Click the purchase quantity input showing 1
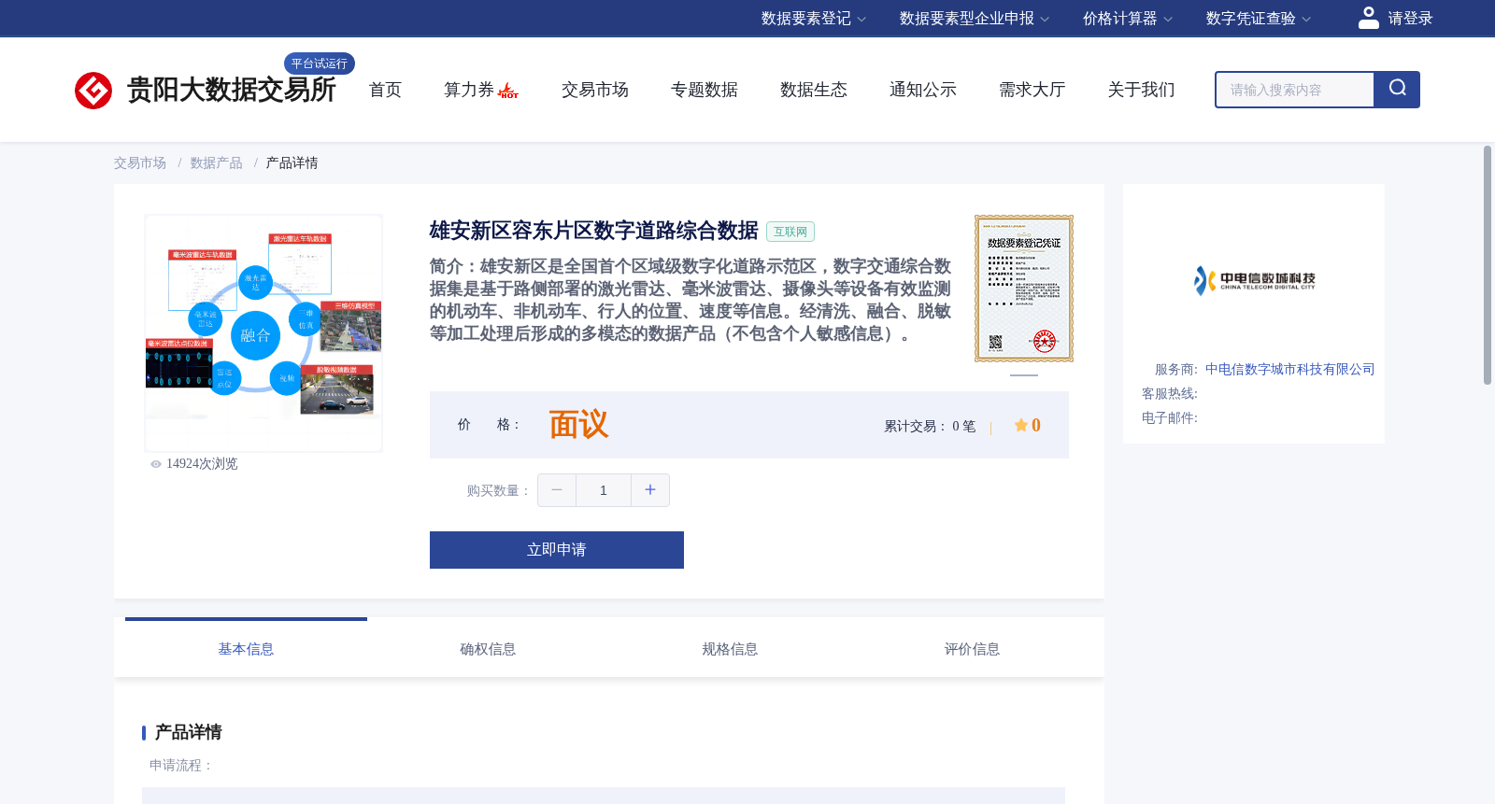Image resolution: width=1495 pixels, height=804 pixels. pos(604,490)
